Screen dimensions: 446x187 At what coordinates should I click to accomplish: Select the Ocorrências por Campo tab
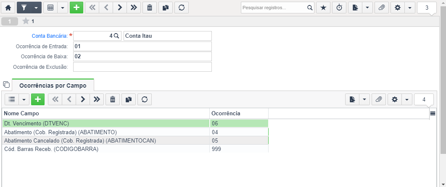[x=53, y=85]
